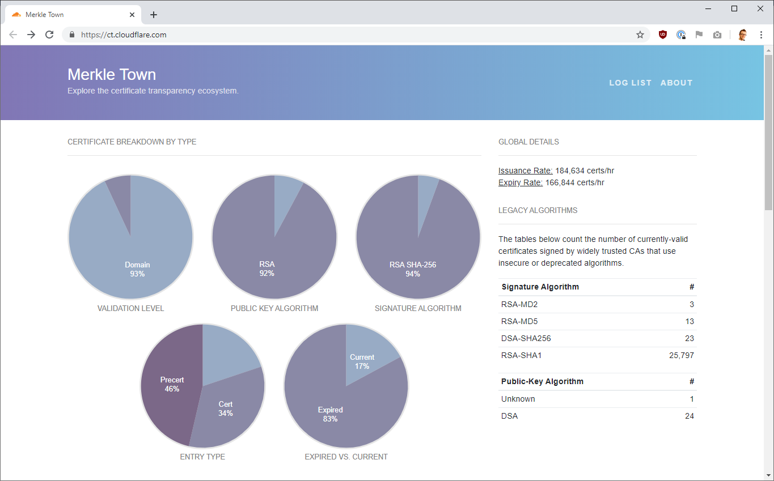This screenshot has height=481, width=774.
Task: Open the ABOUT page
Action: pos(676,83)
